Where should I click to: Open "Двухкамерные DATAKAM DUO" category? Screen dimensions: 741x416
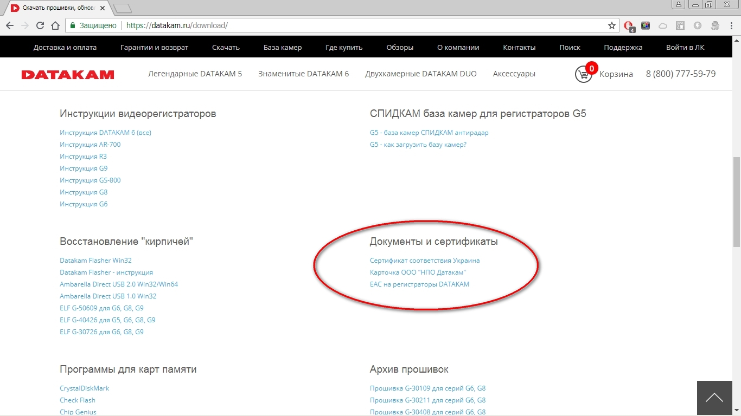[x=421, y=74]
